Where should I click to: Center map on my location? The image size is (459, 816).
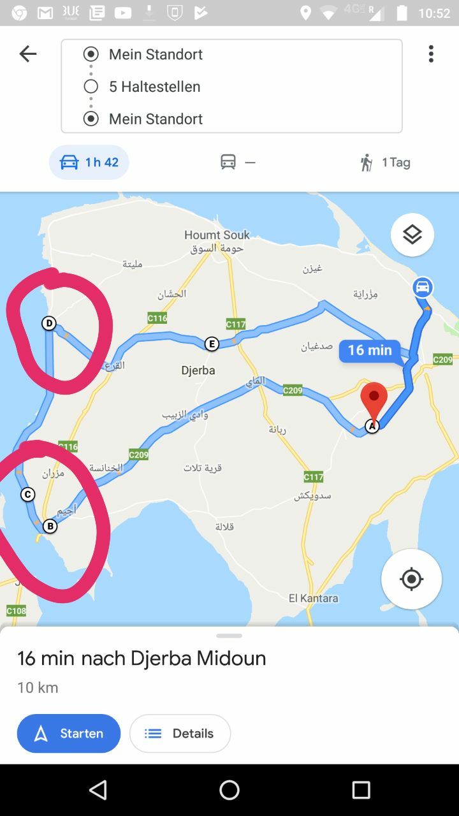411,579
